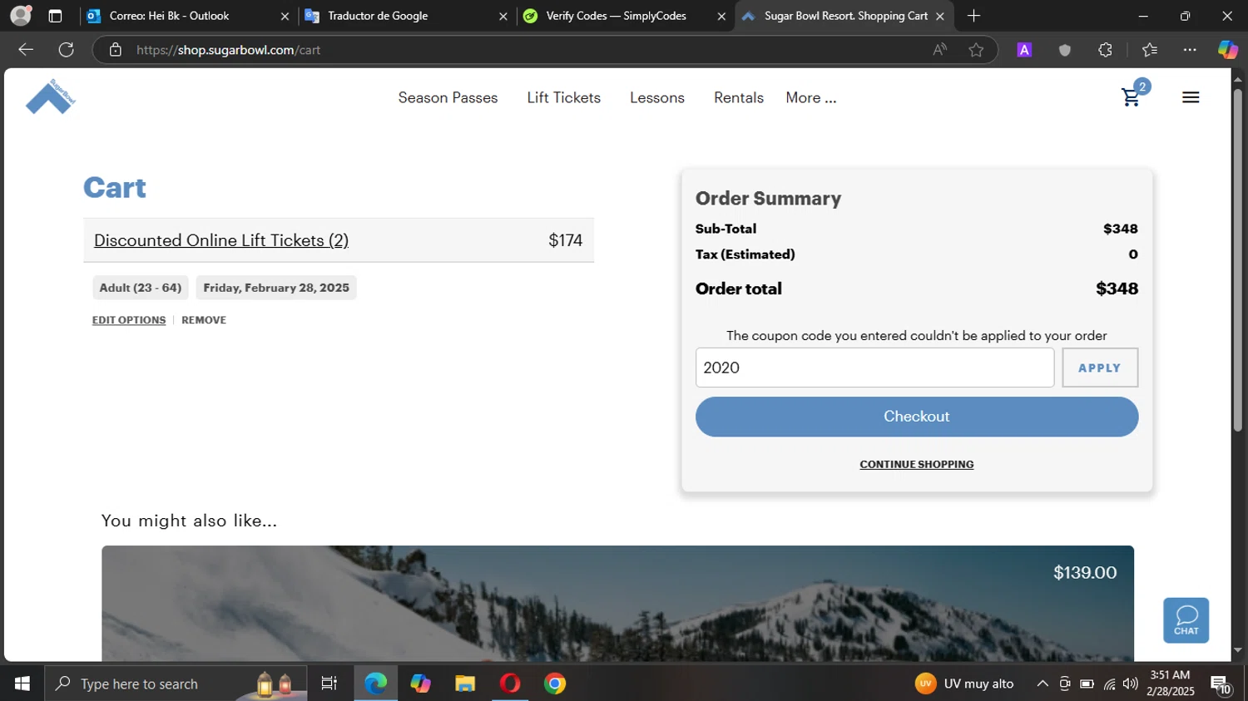Open the Lift Tickets menu
The width and height of the screenshot is (1248, 701).
pos(563,97)
